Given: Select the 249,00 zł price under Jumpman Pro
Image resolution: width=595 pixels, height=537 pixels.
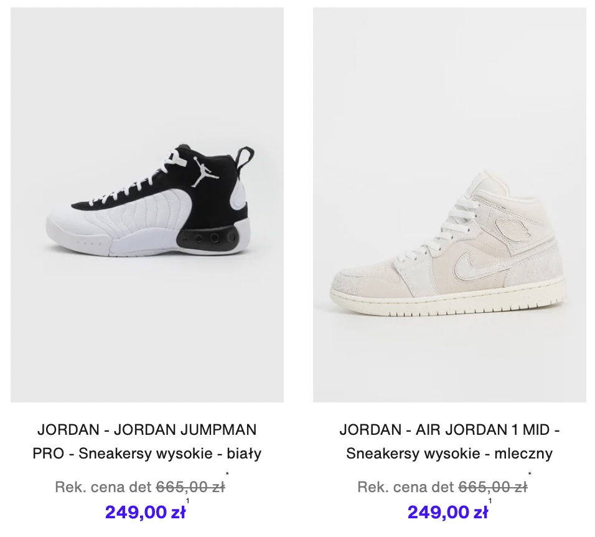Looking at the screenshot, I should tap(146, 512).
